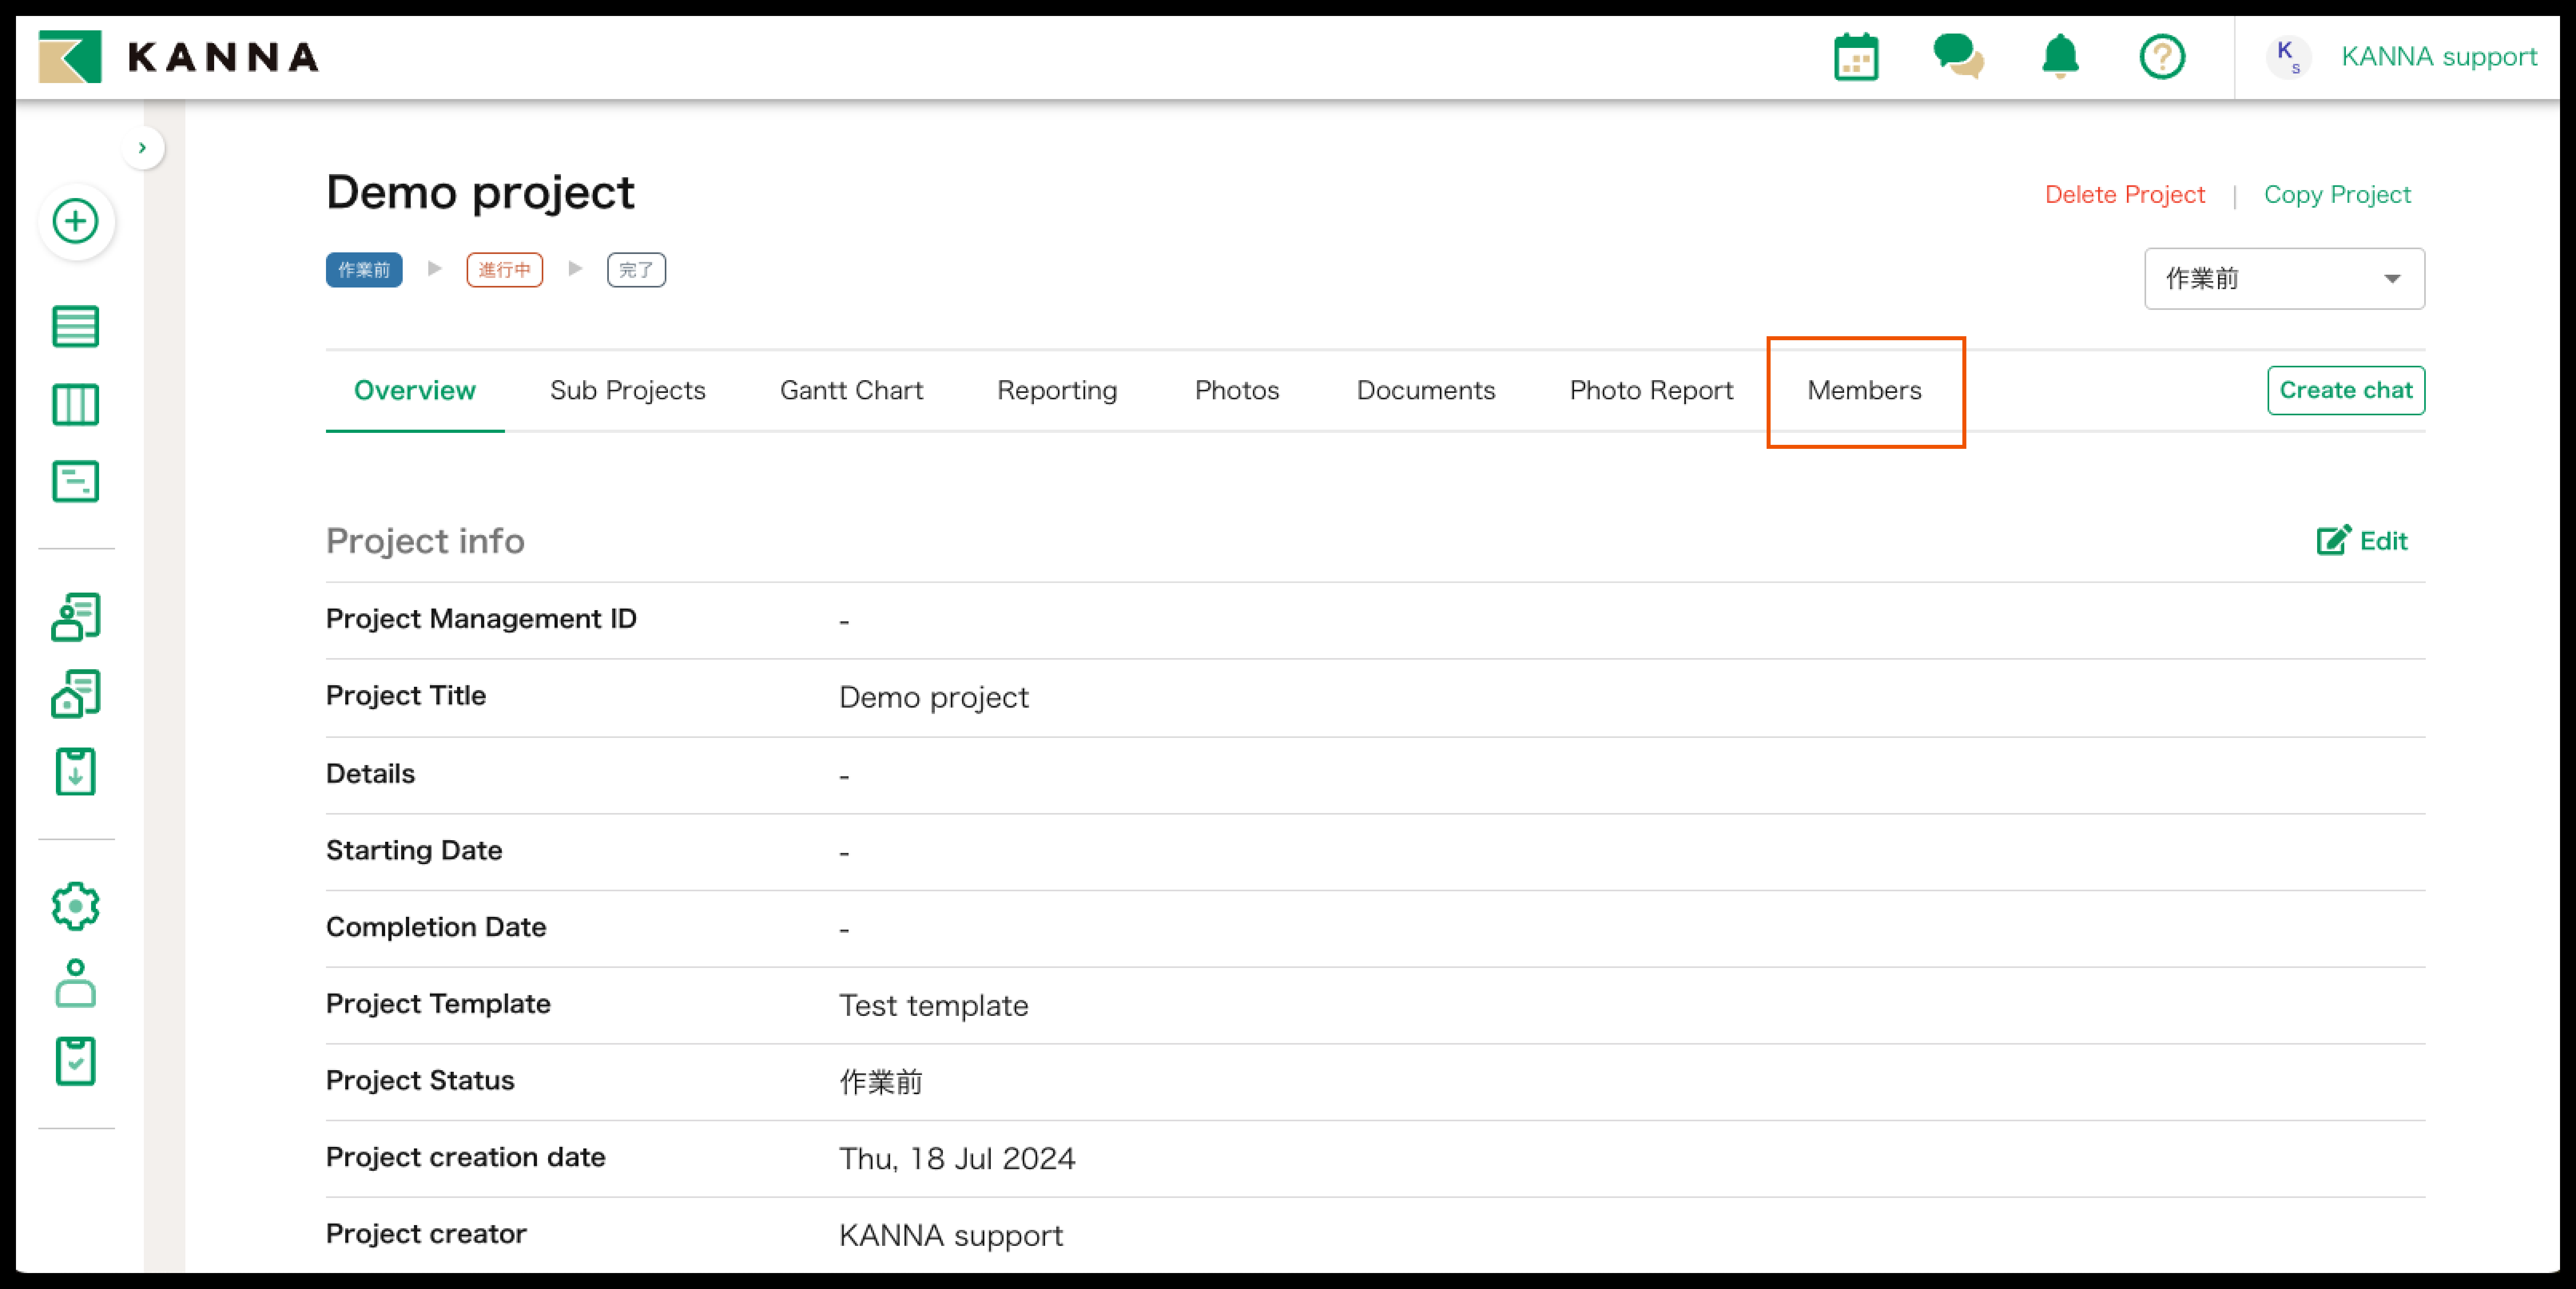Click the Delete Project link
The image size is (2576, 1289).
[2124, 195]
